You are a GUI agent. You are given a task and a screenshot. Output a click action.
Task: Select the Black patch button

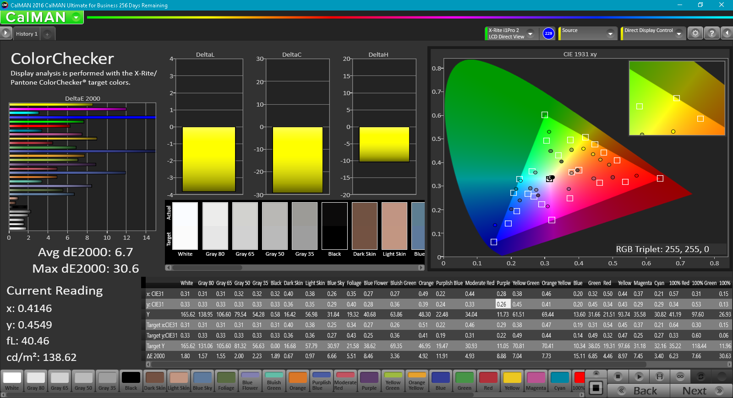(131, 381)
